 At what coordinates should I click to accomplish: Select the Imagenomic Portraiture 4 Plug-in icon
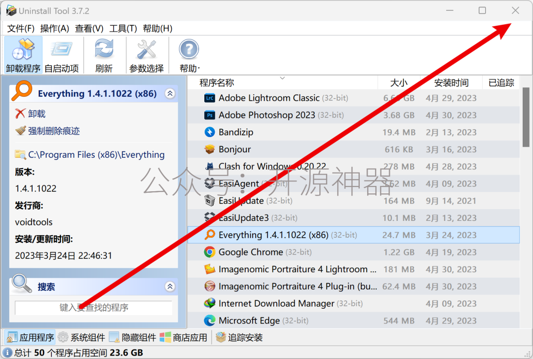210,287
